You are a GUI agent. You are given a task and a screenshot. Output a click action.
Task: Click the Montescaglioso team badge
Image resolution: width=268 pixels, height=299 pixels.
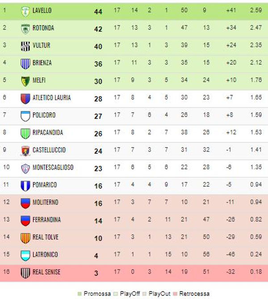(25, 168)
